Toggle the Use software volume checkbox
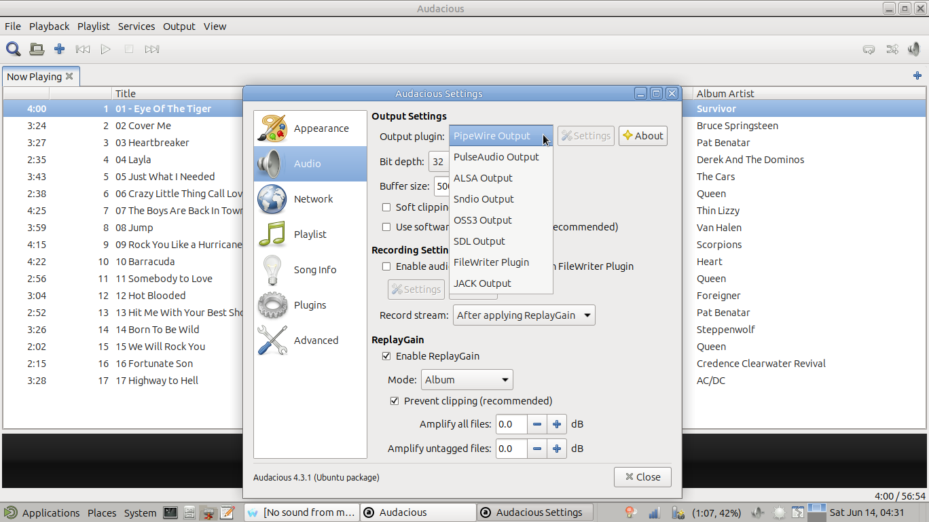 point(386,227)
